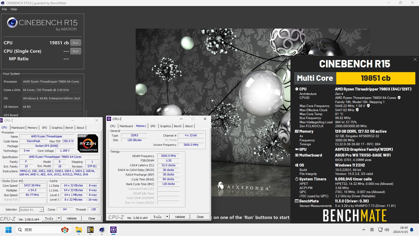The height and width of the screenshot is (236, 419).
Task: Click the Processor field in Your System
Action: [51, 82]
